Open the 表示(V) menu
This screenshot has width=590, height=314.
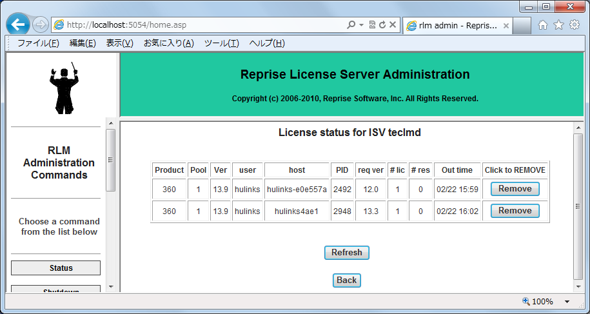click(120, 44)
